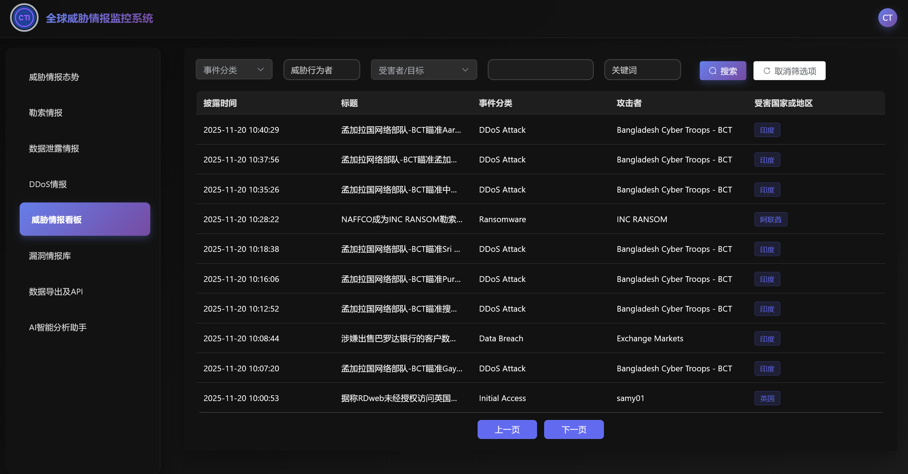
Task: Go to 数据导出及API
Action: 56,291
